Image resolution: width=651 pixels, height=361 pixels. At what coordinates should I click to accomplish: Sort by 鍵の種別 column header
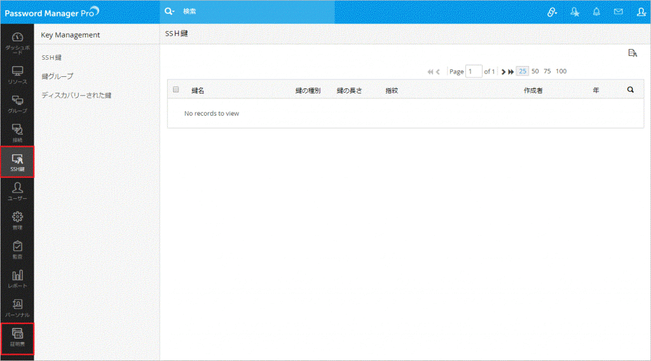click(x=308, y=90)
